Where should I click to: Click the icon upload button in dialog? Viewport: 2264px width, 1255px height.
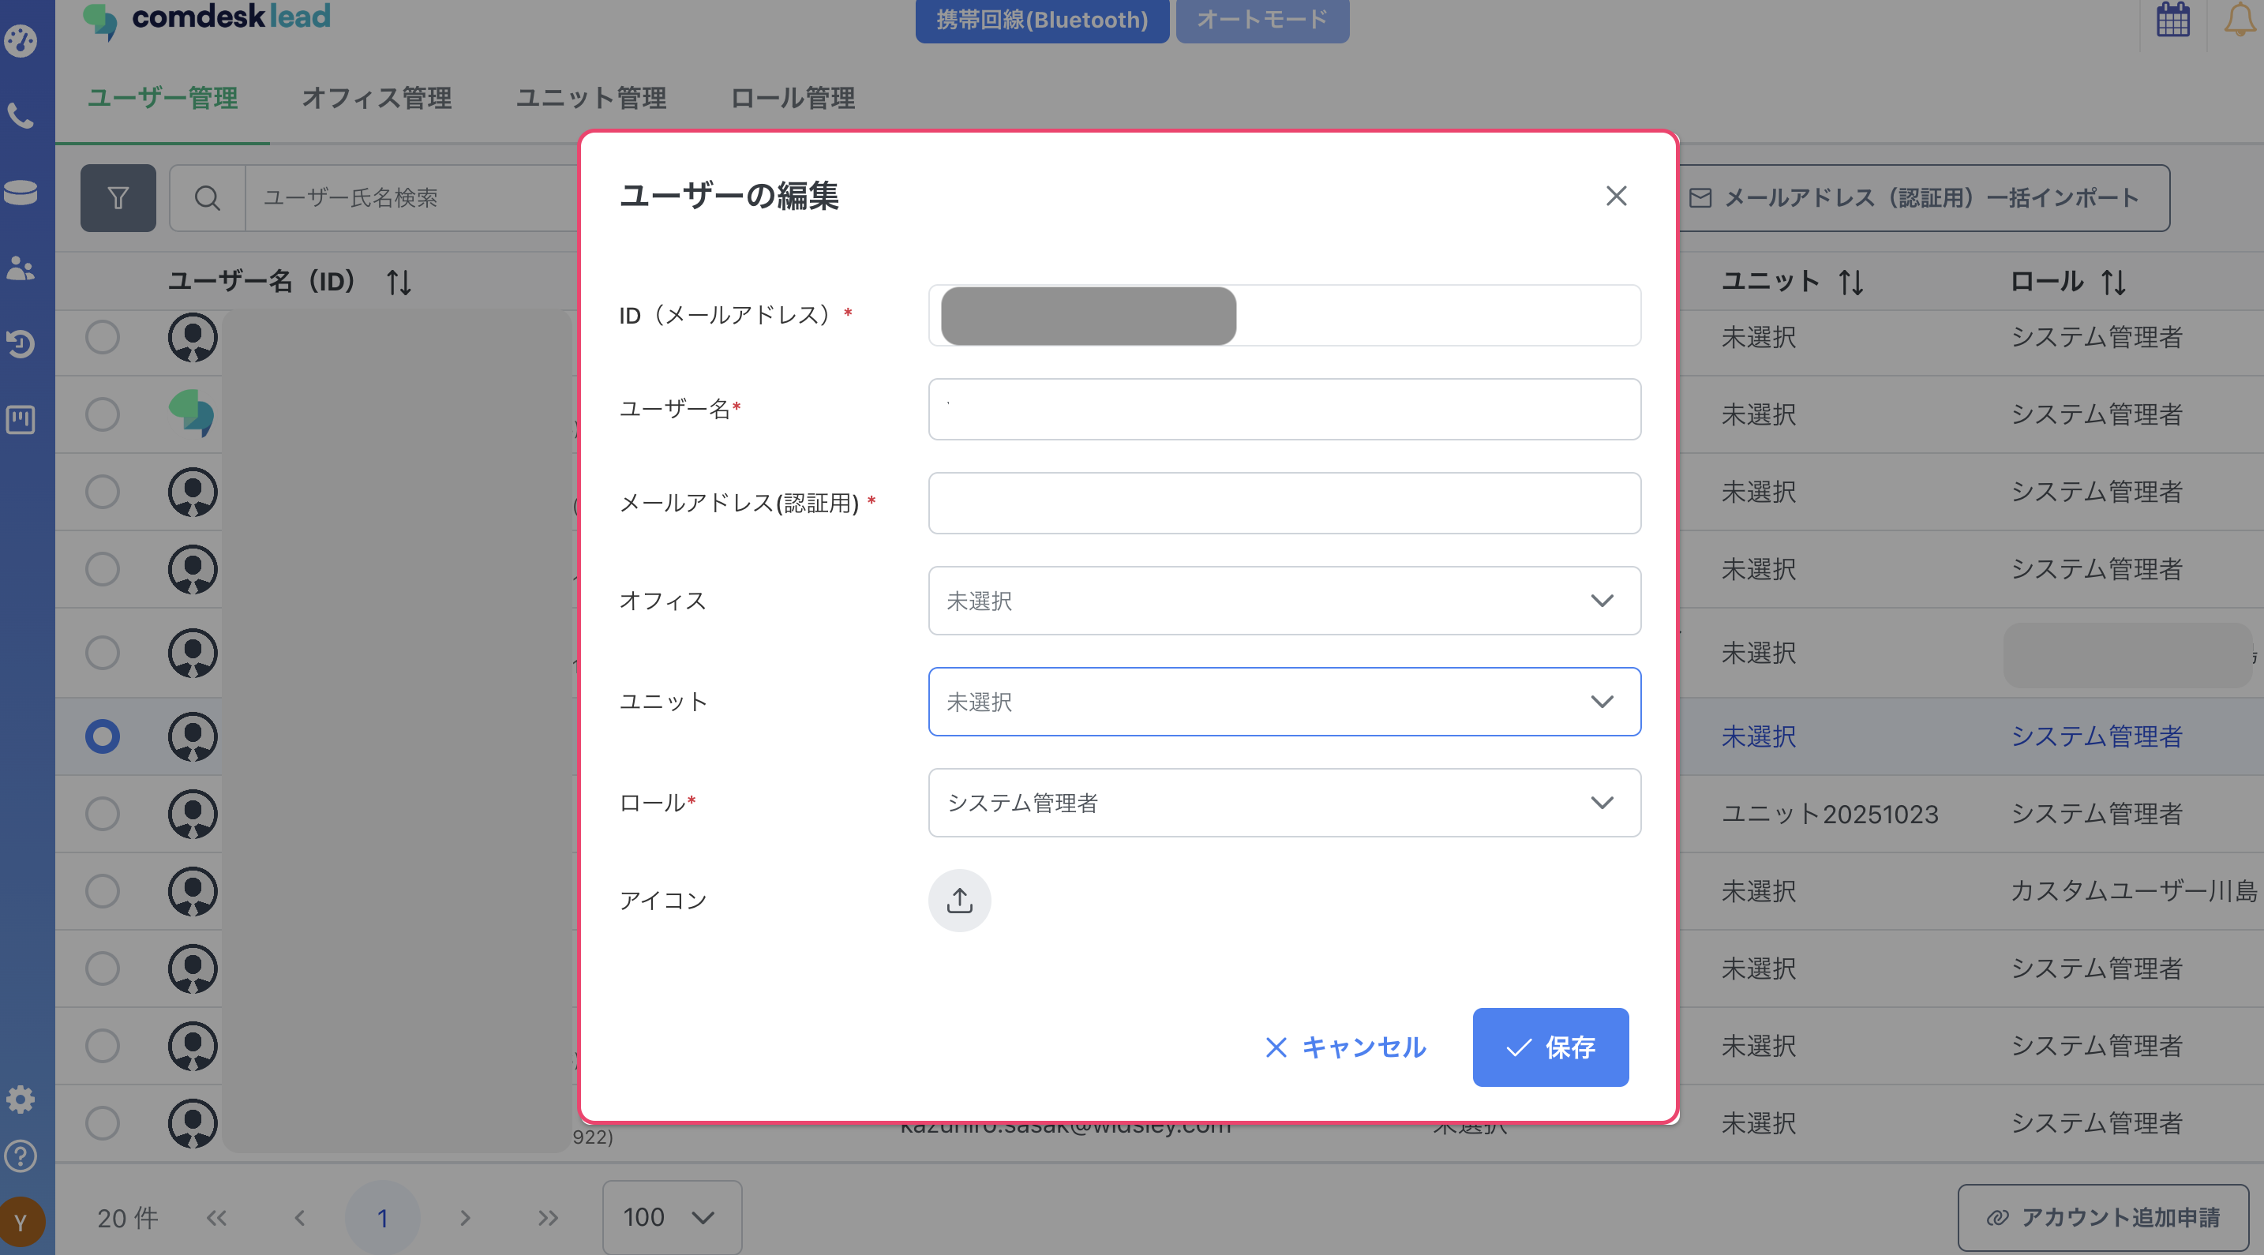(x=960, y=901)
